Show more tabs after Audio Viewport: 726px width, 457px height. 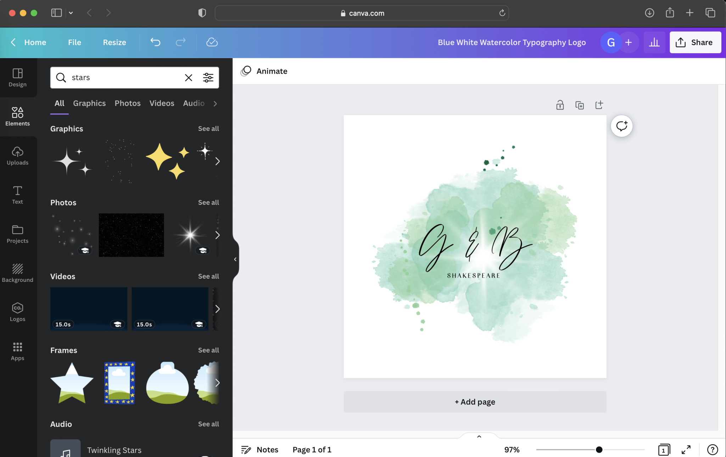tap(215, 104)
